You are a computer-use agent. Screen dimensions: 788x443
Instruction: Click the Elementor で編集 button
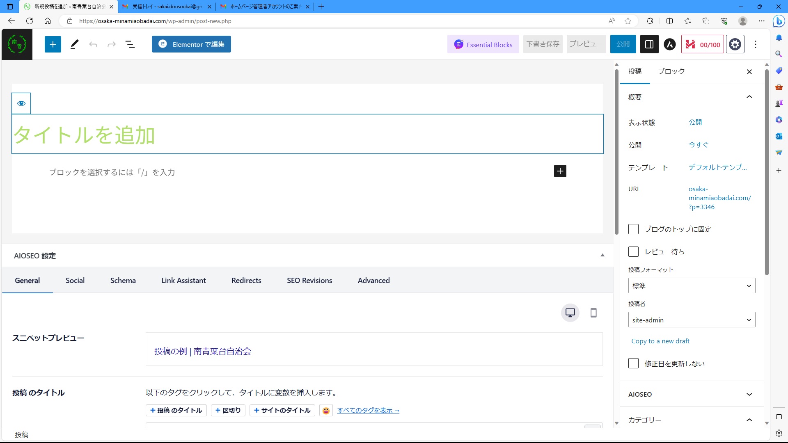[191, 44]
